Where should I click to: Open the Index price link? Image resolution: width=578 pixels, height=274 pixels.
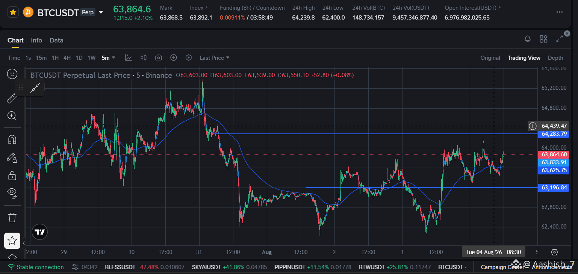pyautogui.click(x=198, y=8)
